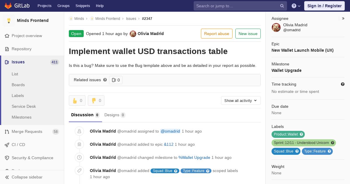Click Minds Frontend breadcrumb icon
The height and width of the screenshot is (184, 350).
(x=92, y=19)
